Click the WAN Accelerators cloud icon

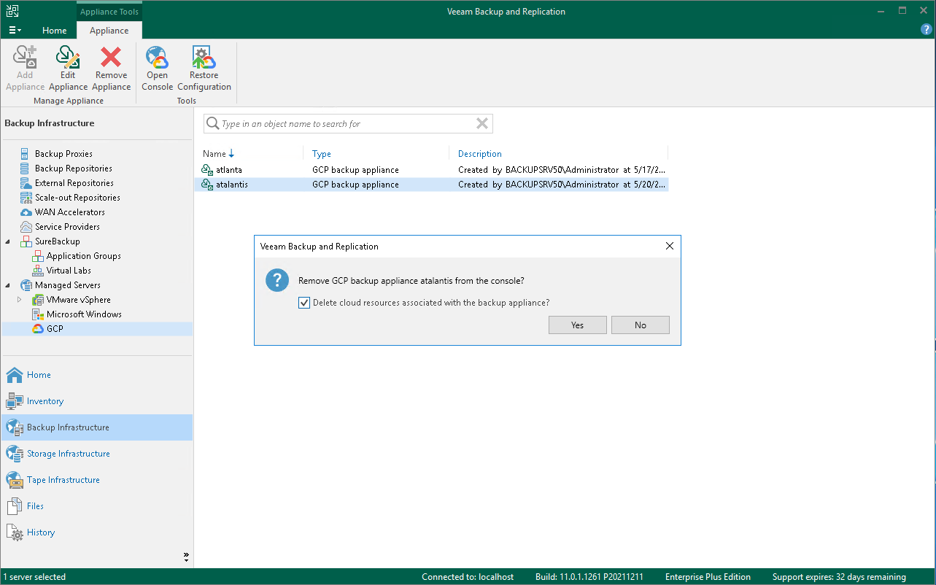pos(26,212)
